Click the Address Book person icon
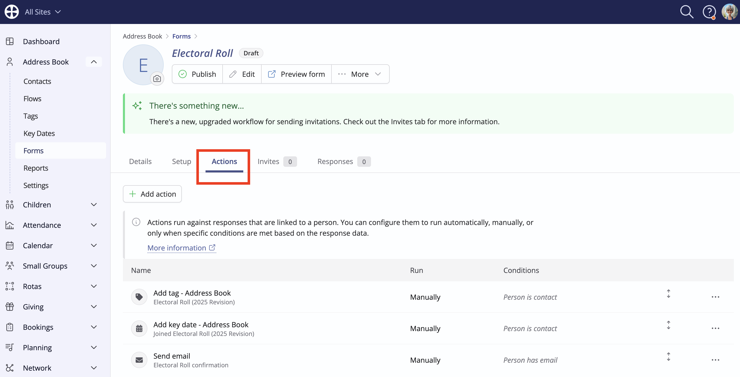This screenshot has width=740, height=377. (10, 62)
